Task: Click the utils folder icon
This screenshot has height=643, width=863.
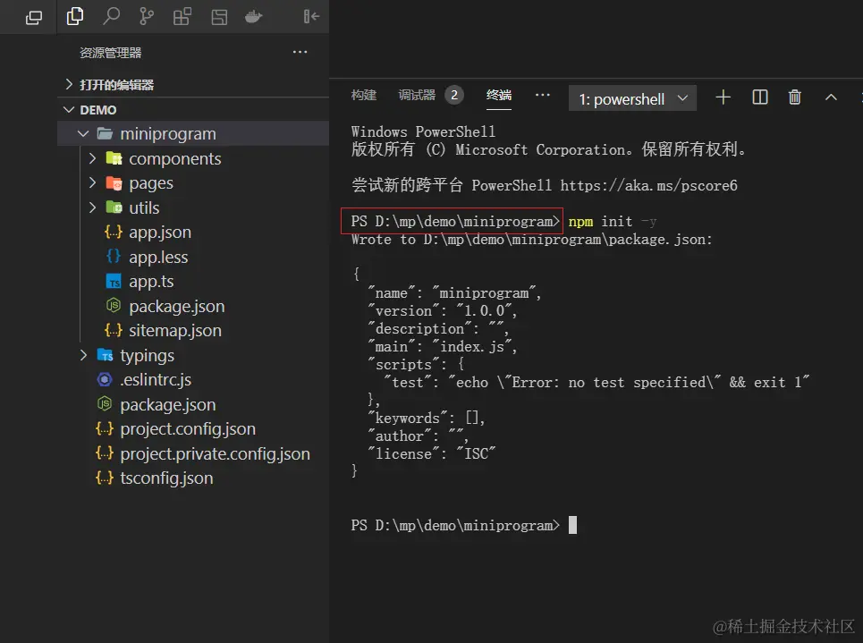Action: [114, 207]
